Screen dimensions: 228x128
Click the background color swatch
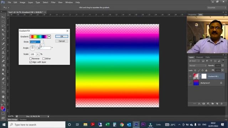pos(4,110)
